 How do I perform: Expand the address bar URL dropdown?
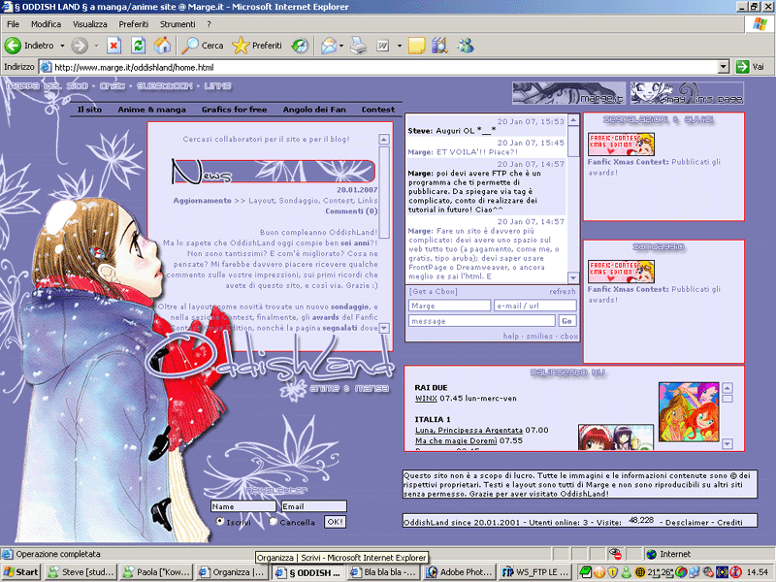pos(724,67)
